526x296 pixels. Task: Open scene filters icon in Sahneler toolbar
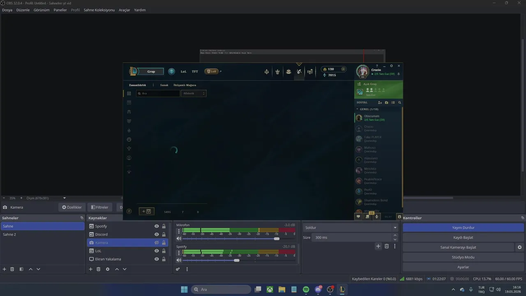pos(21,269)
